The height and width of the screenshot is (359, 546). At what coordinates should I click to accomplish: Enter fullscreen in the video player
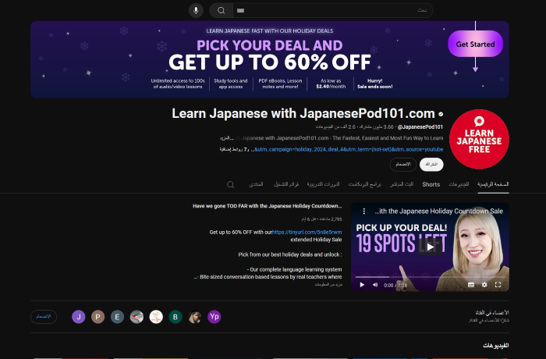point(498,285)
